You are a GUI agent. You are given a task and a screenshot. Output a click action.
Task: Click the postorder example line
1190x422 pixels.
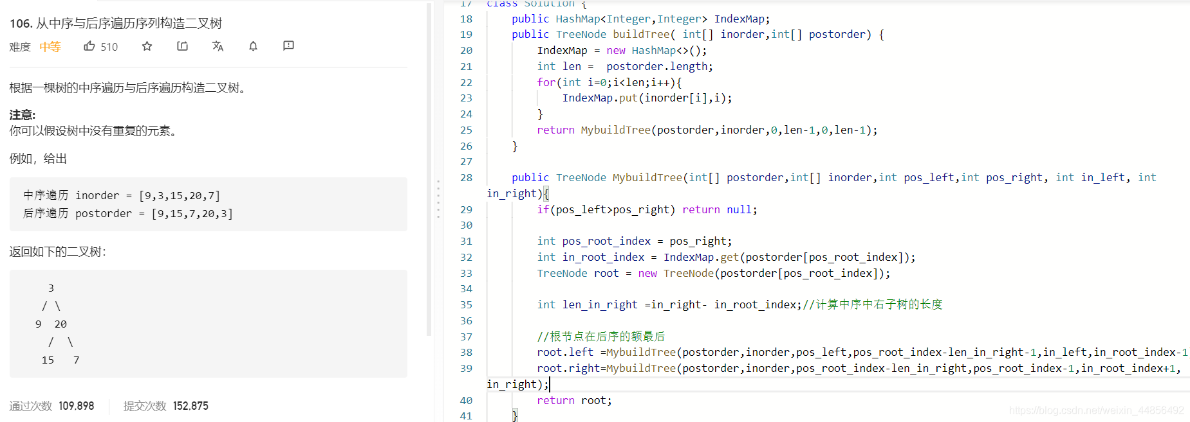point(128,213)
